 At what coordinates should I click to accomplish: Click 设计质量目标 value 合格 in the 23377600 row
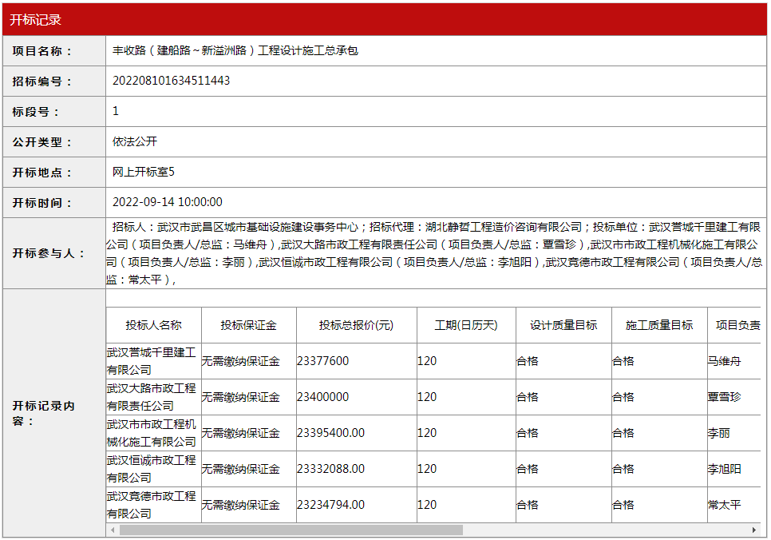528,361
